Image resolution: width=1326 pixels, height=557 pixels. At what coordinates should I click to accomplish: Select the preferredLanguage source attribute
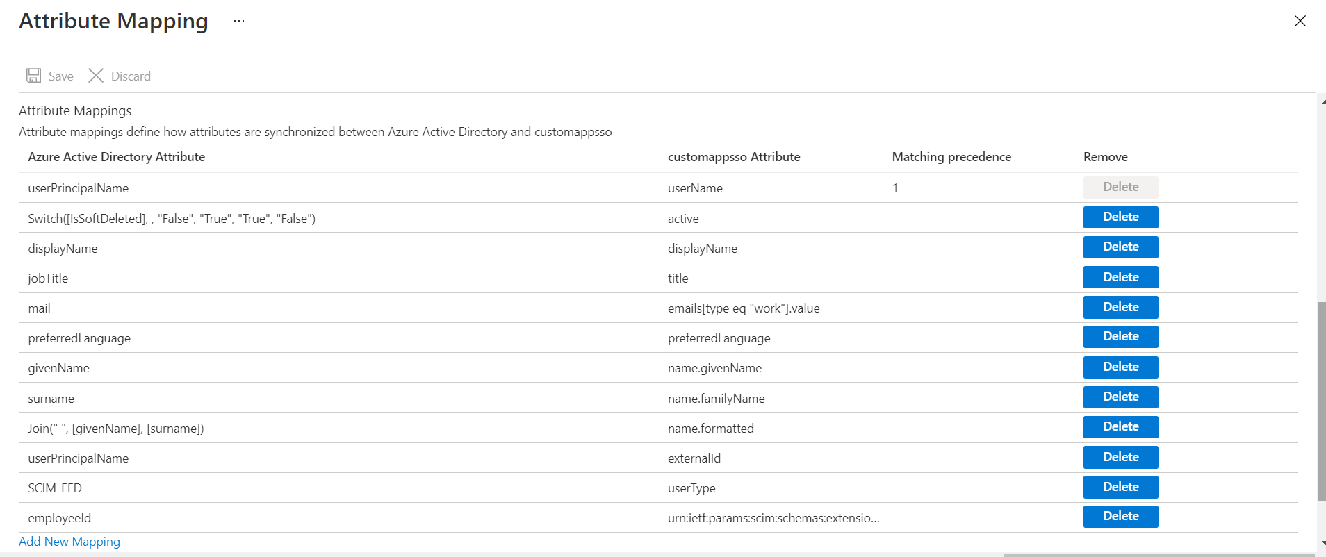click(79, 338)
